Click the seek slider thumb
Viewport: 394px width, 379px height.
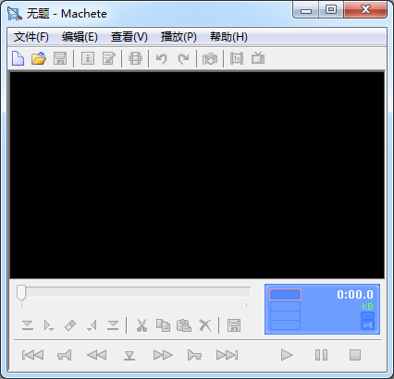[x=21, y=292]
